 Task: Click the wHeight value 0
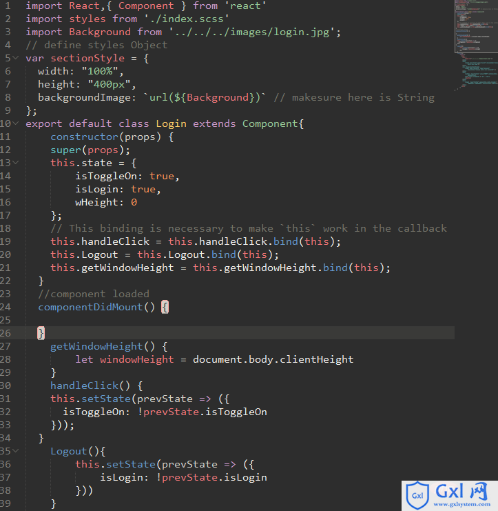pyautogui.click(x=134, y=202)
